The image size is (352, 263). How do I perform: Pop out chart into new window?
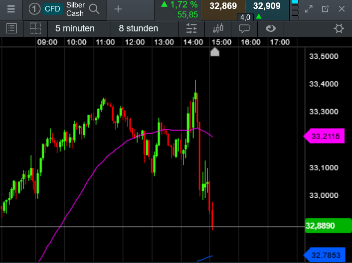point(325,9)
